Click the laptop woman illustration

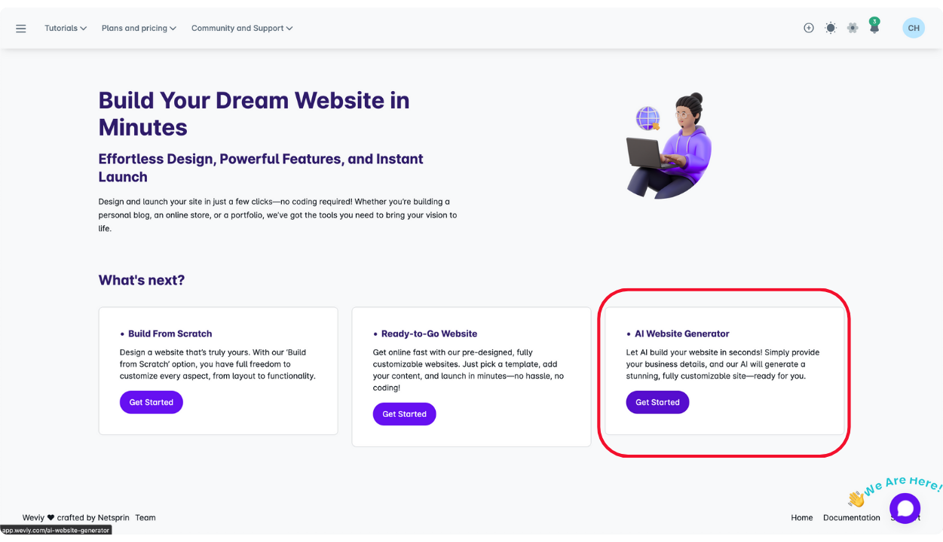click(669, 146)
